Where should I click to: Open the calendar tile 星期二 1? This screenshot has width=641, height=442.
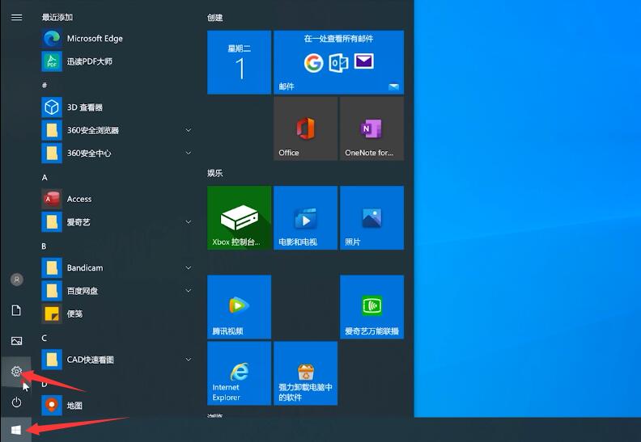pyautogui.click(x=239, y=62)
